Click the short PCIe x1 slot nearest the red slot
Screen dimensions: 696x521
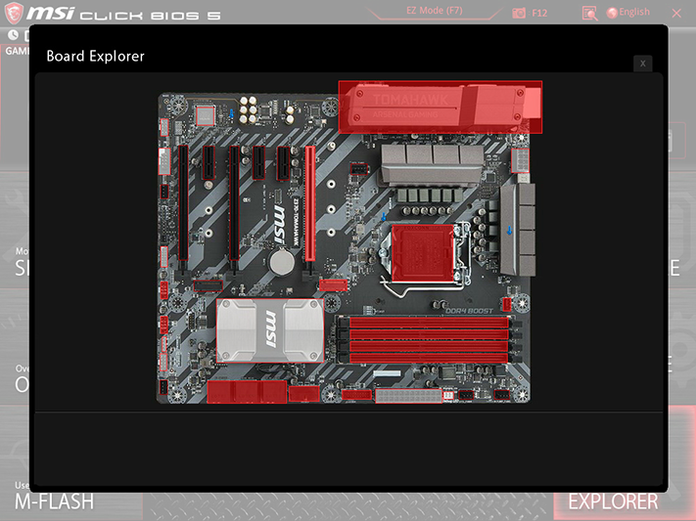[x=283, y=163]
